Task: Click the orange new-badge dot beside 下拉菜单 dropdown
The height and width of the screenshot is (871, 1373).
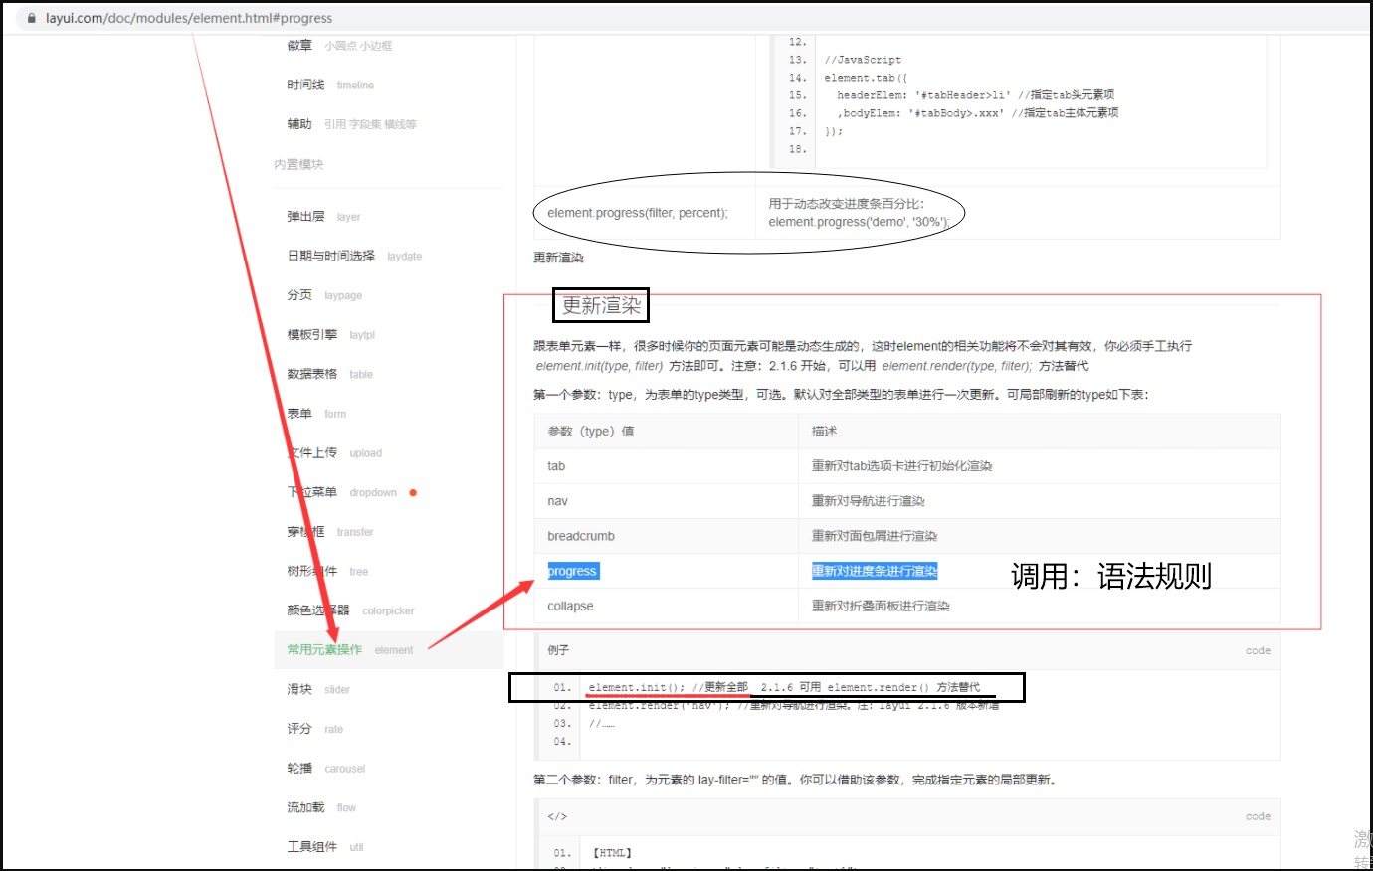Action: click(x=414, y=491)
